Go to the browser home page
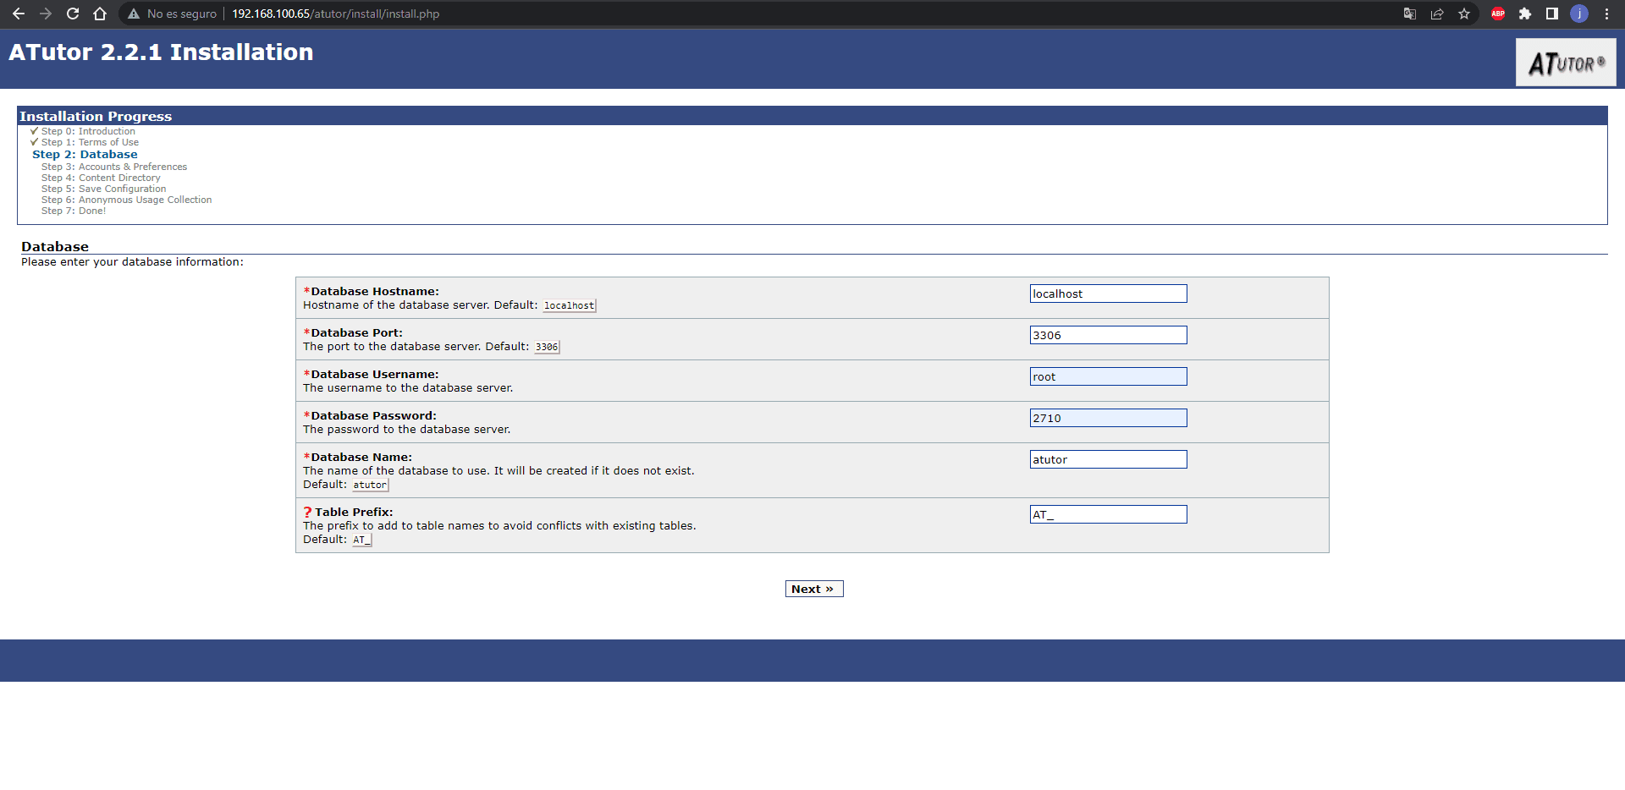The width and height of the screenshot is (1625, 790). click(x=100, y=14)
